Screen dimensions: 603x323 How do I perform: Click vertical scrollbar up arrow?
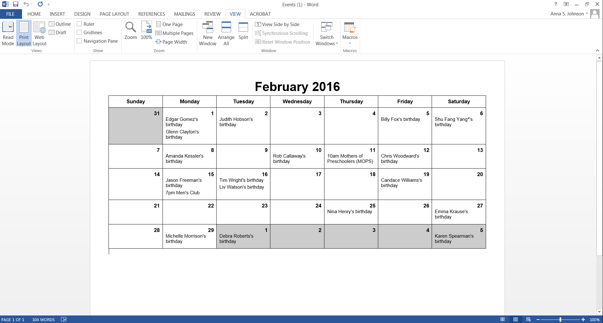(x=599, y=58)
